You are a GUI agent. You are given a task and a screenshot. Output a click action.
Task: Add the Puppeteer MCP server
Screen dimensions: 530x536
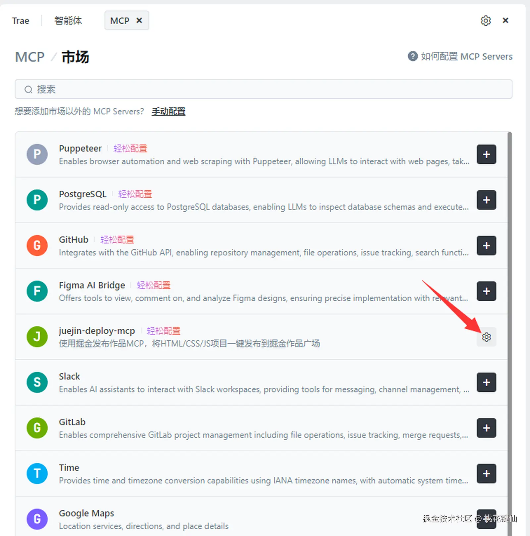click(486, 154)
